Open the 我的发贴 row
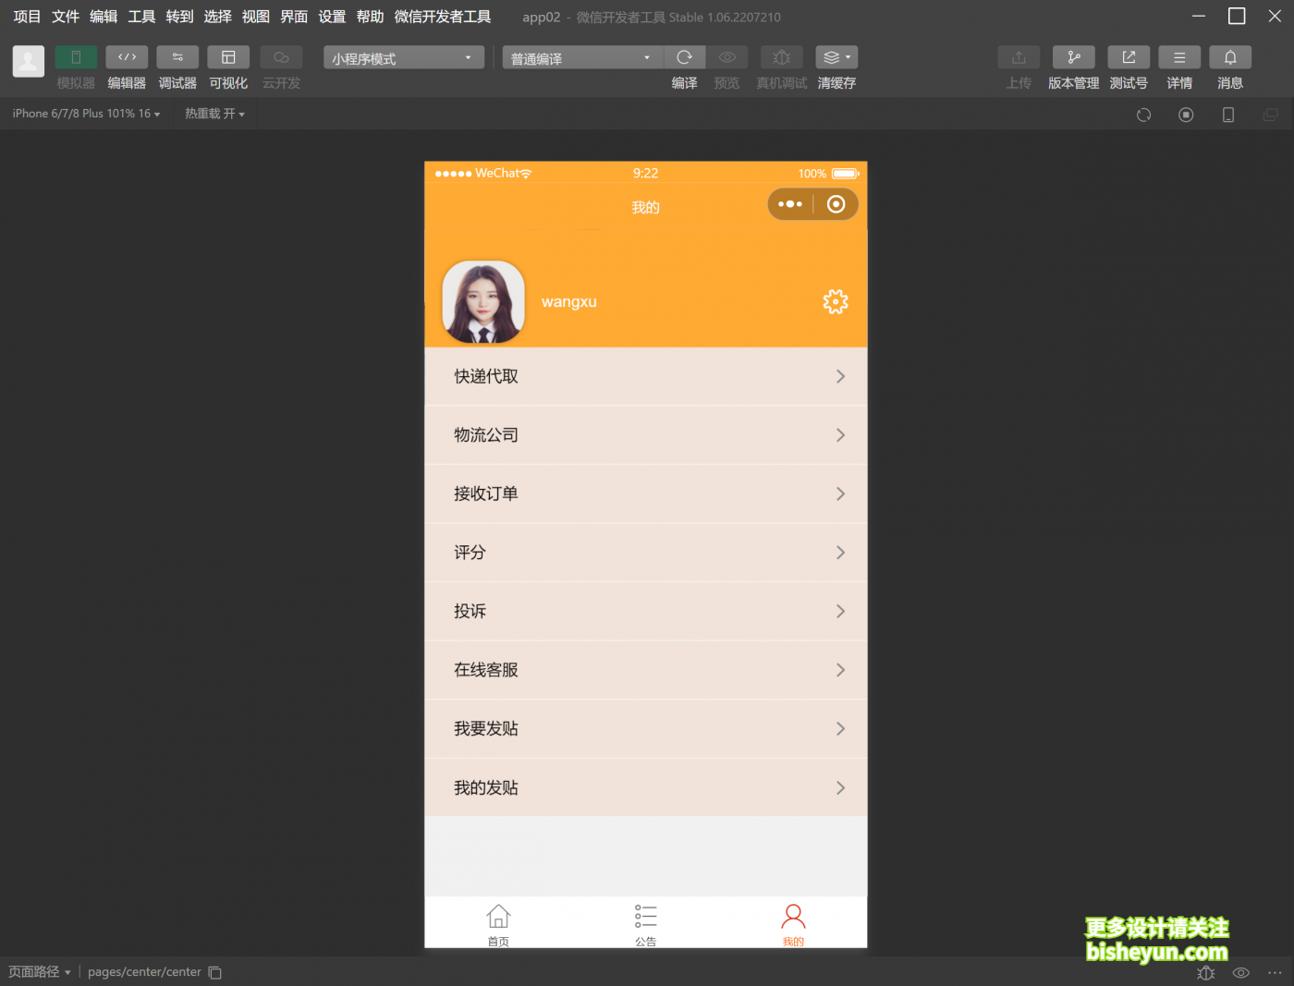This screenshot has width=1294, height=986. pos(646,787)
